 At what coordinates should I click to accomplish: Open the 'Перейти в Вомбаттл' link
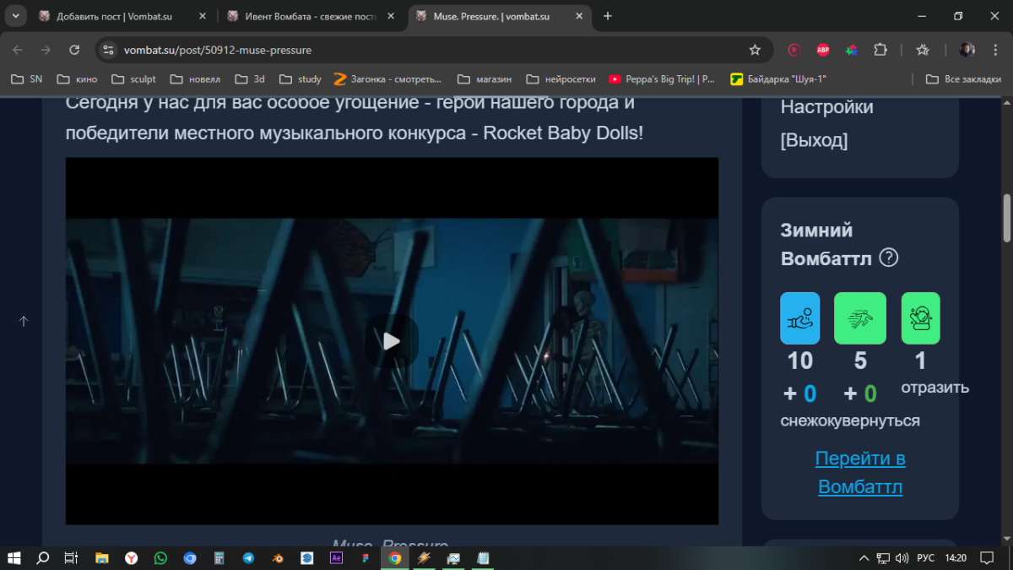860,473
